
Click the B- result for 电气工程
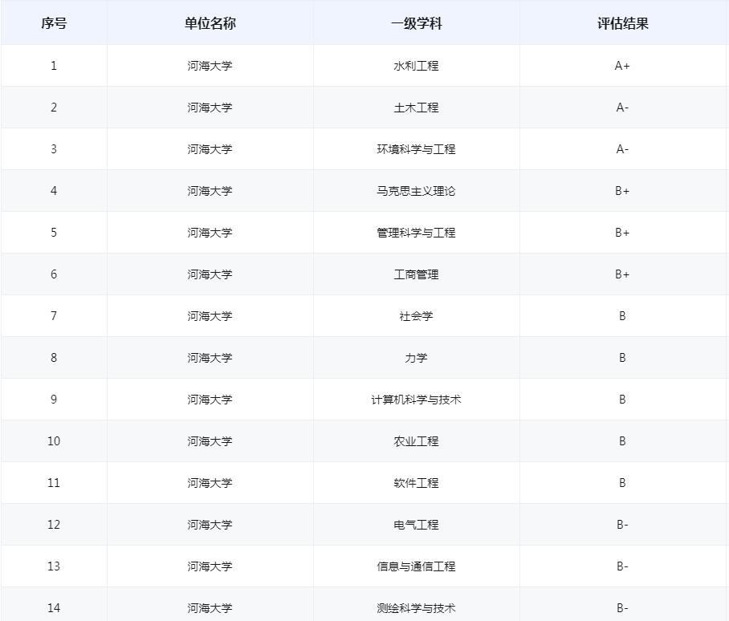point(622,525)
